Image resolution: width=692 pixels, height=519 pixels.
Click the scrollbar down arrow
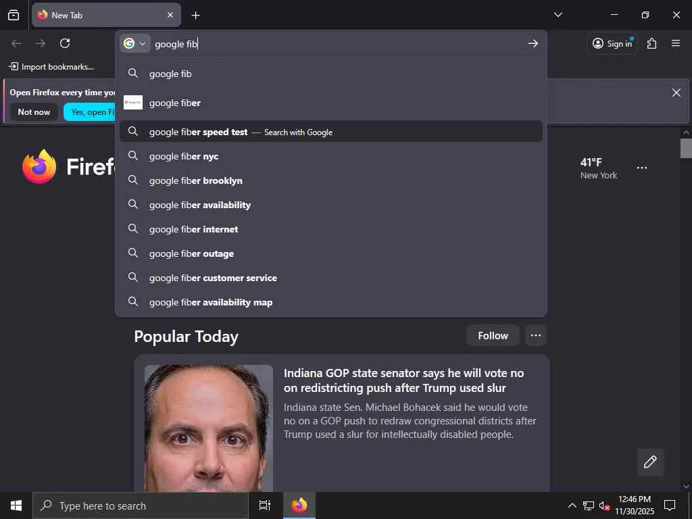(686, 486)
